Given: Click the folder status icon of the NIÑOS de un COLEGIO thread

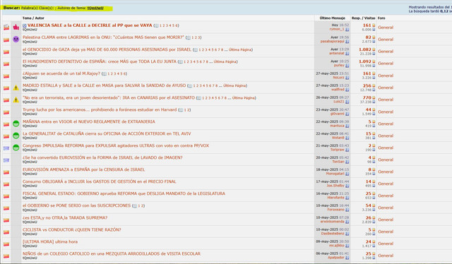Looking at the screenshot, I should tap(6, 256).
